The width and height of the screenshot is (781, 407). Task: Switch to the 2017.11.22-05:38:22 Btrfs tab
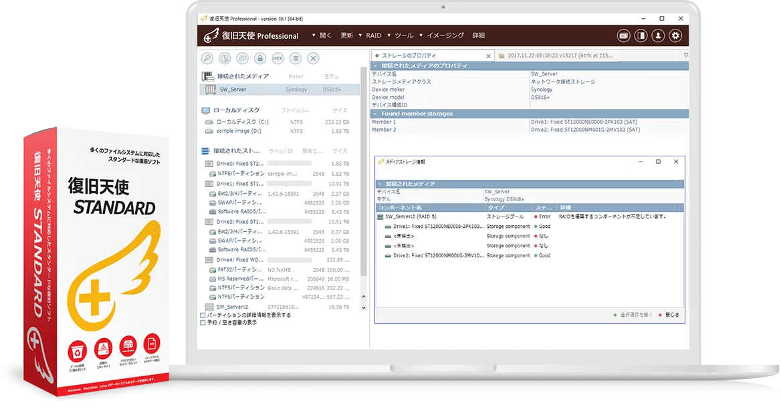click(x=560, y=55)
